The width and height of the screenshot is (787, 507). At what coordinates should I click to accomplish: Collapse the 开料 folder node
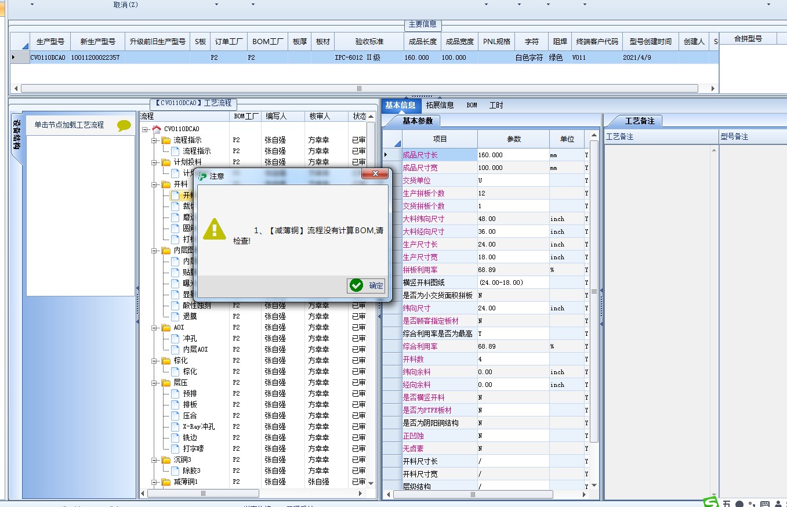pyautogui.click(x=155, y=184)
